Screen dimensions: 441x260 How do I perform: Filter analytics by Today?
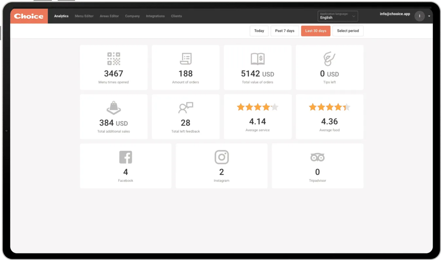pyautogui.click(x=259, y=31)
